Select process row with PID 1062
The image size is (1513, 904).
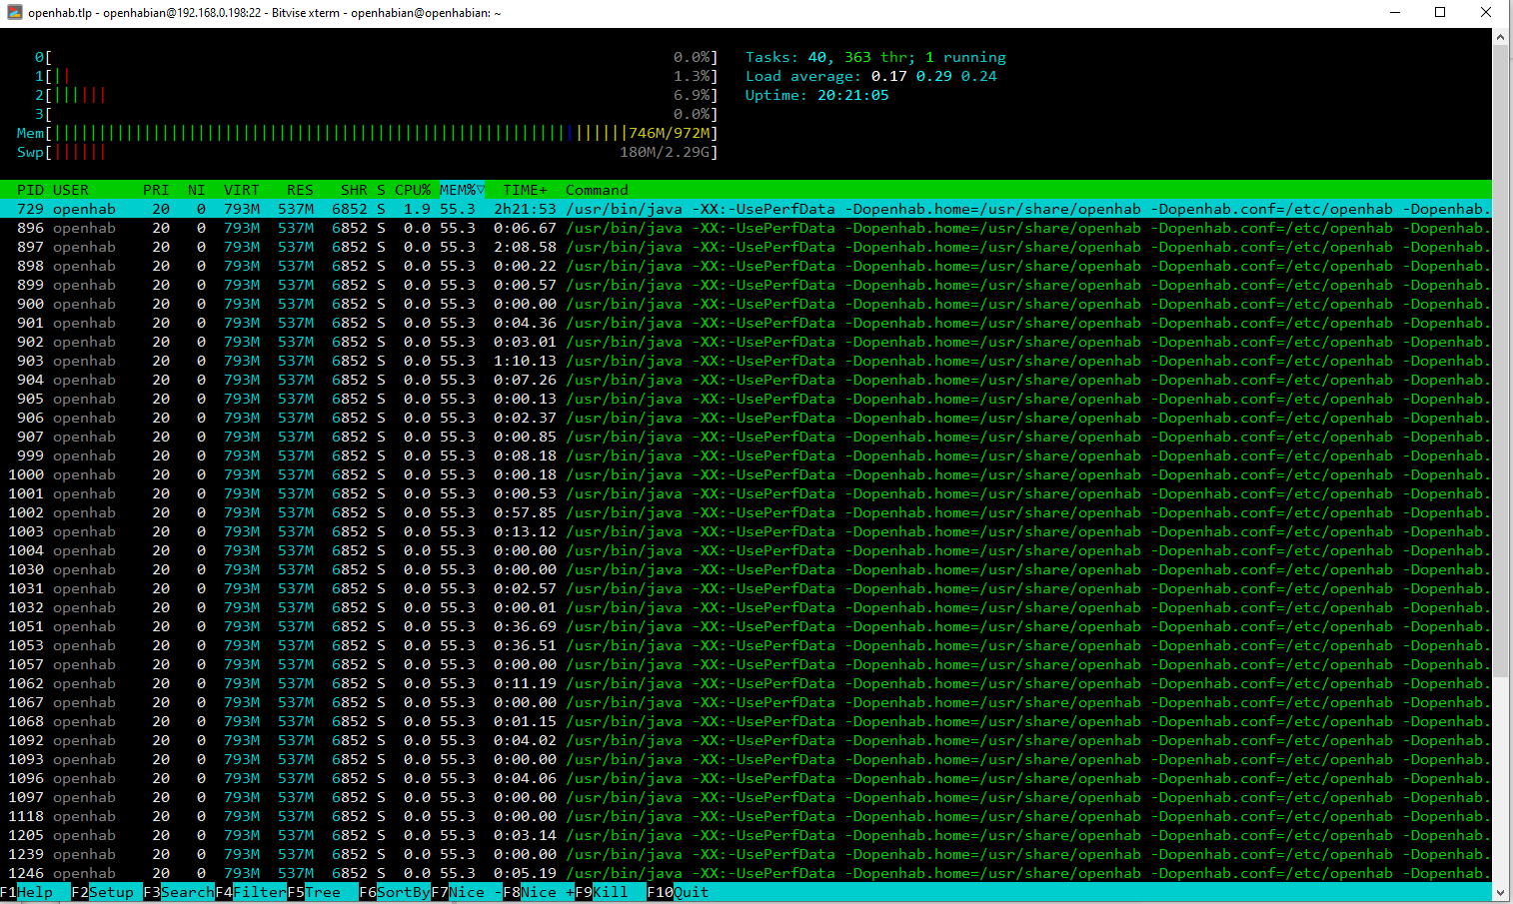click(x=746, y=683)
